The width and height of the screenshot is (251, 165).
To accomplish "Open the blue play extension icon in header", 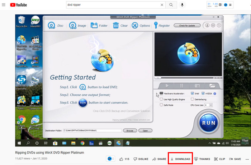I will click(x=226, y=5).
